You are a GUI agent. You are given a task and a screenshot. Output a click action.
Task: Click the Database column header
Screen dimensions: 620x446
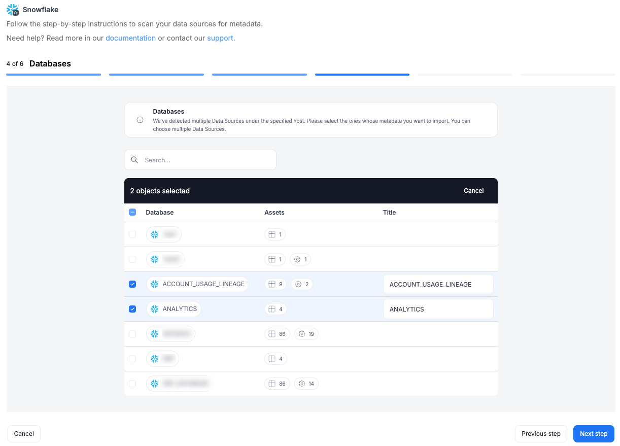(160, 213)
